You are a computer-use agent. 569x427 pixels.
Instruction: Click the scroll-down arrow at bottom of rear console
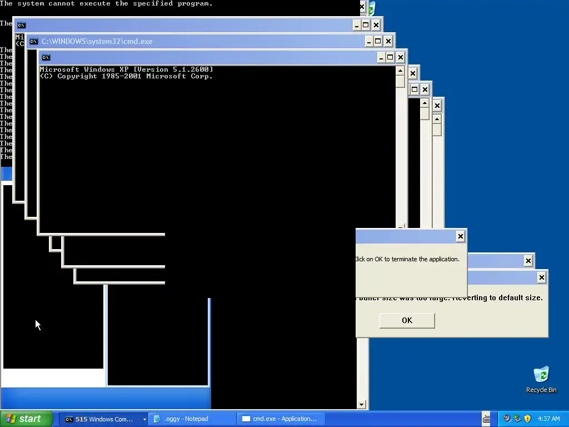[x=361, y=405]
